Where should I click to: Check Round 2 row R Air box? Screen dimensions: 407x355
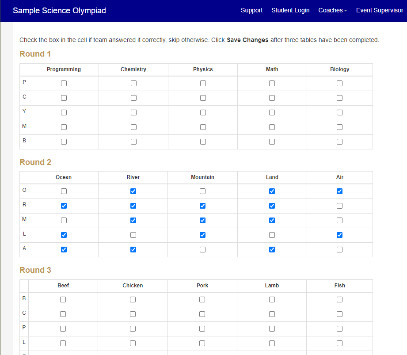click(339, 206)
